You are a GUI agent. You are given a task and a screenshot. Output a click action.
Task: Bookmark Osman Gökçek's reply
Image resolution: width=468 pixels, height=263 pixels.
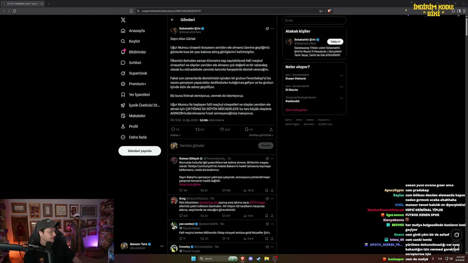pos(267,190)
